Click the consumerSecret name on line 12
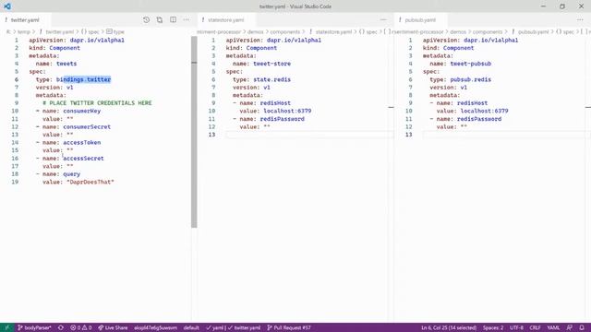Image resolution: width=591 pixels, height=332 pixels. pyautogui.click(x=87, y=127)
